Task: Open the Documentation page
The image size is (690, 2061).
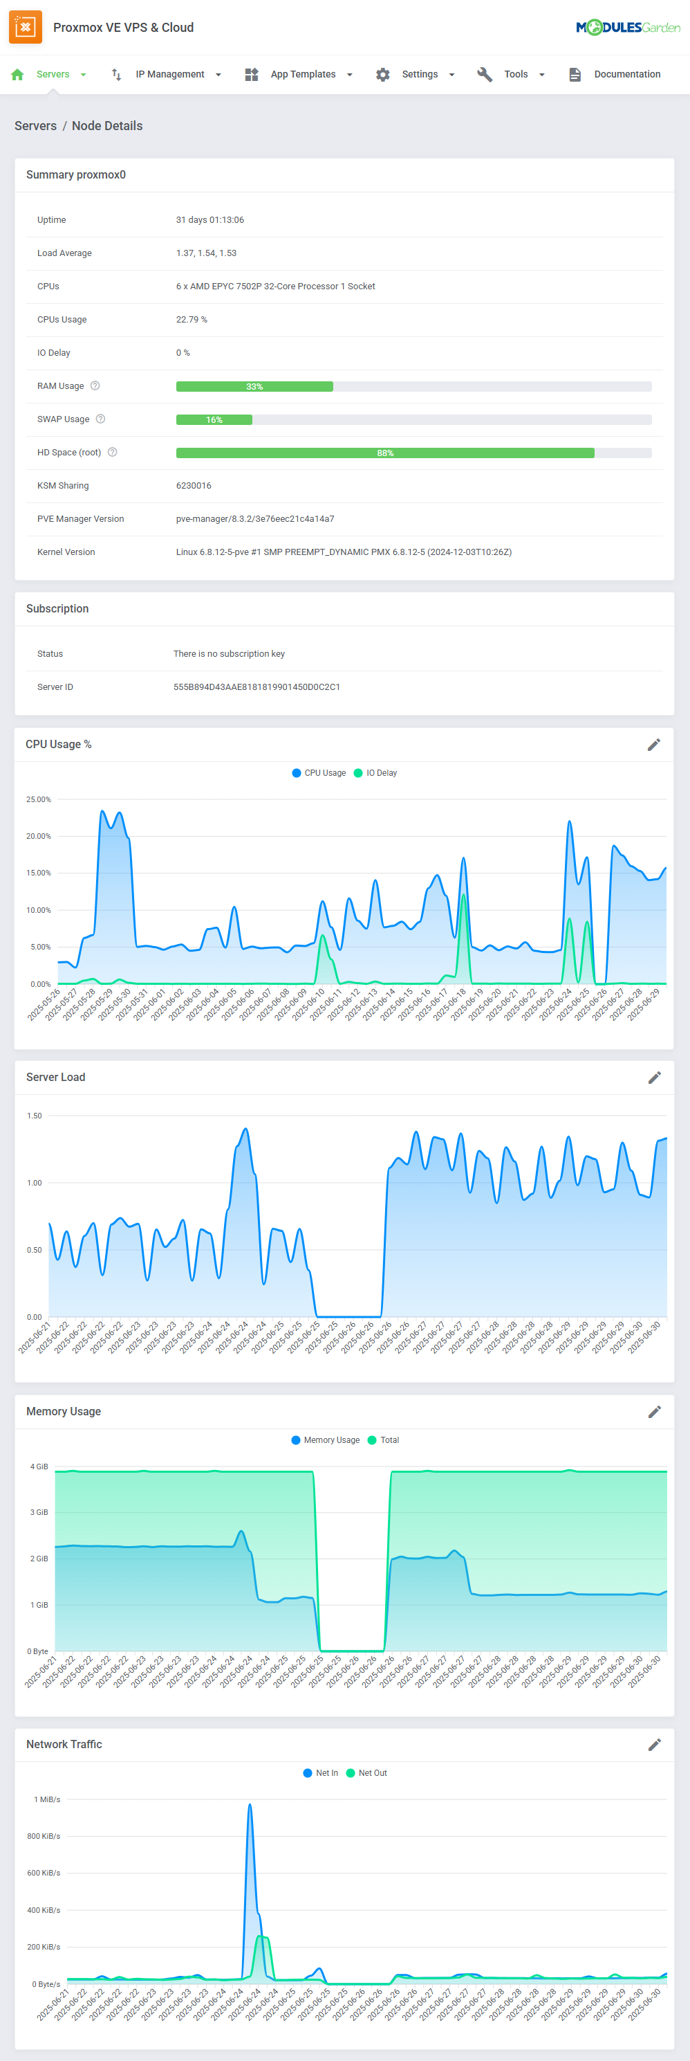Action: coord(615,75)
